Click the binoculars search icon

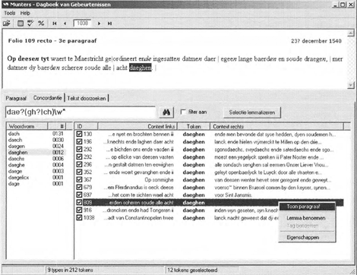(x=166, y=112)
